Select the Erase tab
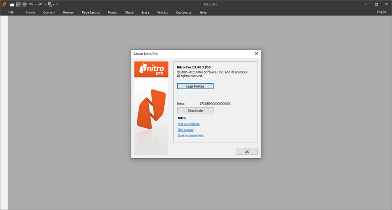 click(x=145, y=12)
